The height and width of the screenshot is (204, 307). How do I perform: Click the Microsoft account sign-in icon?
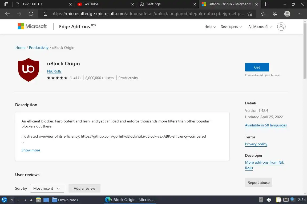pos(281,27)
